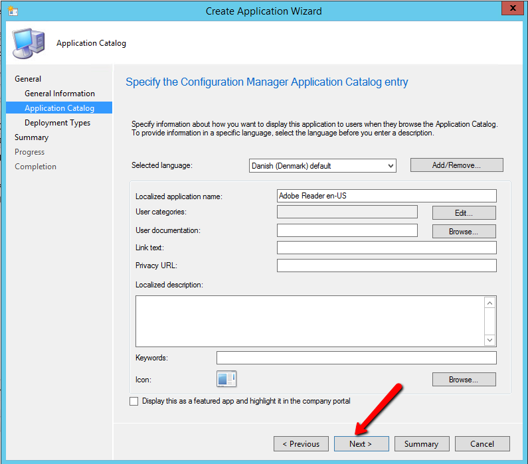
Task: Browse for User documentation file
Action: tap(464, 232)
